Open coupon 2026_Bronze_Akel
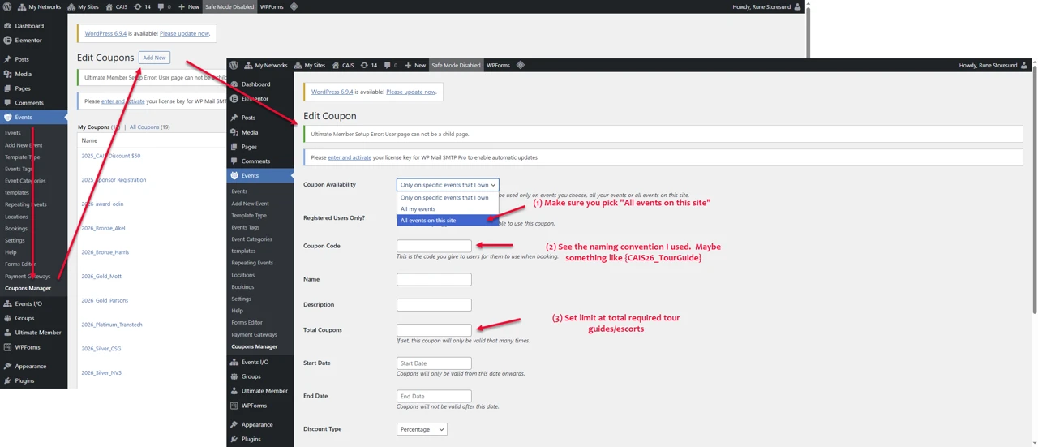Viewport: 1038px width, 447px height. pyautogui.click(x=103, y=228)
